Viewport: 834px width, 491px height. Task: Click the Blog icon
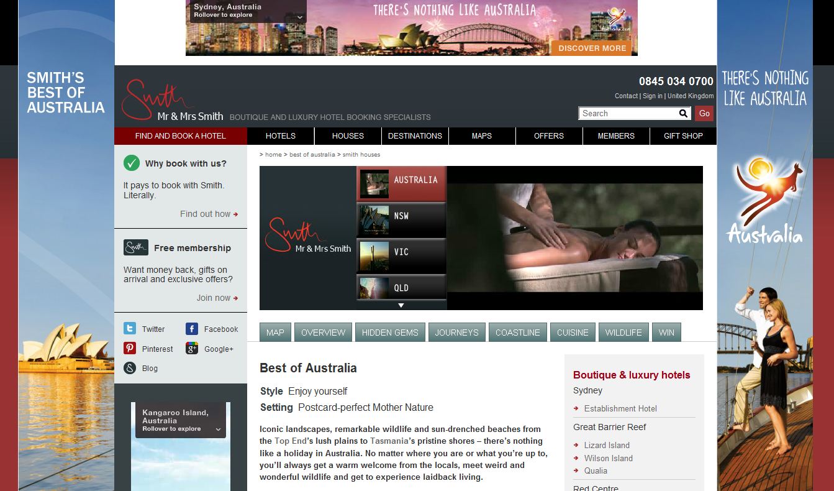tap(130, 368)
